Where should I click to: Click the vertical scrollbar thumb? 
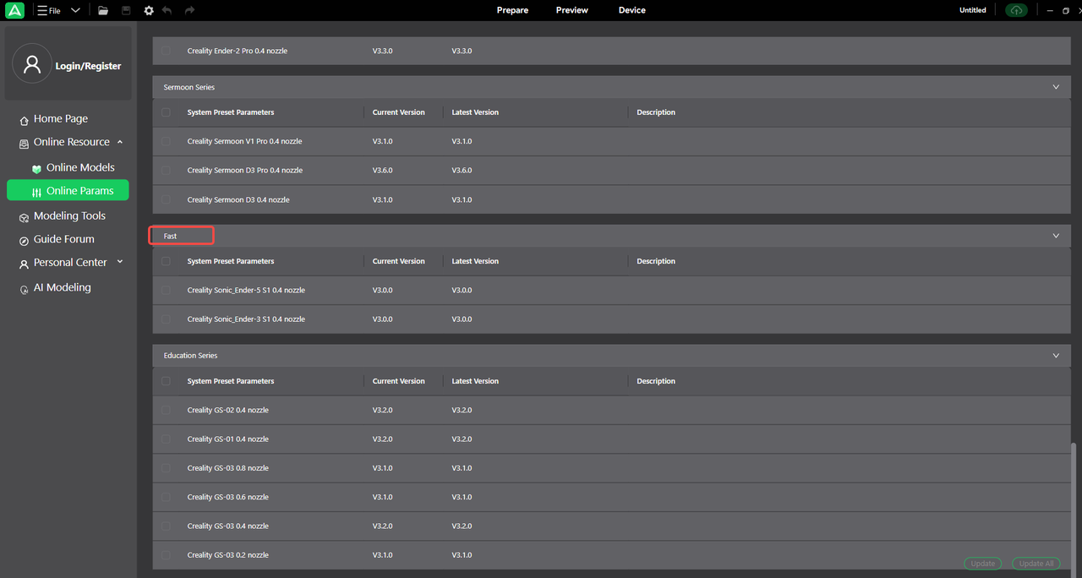pyautogui.click(x=1075, y=510)
